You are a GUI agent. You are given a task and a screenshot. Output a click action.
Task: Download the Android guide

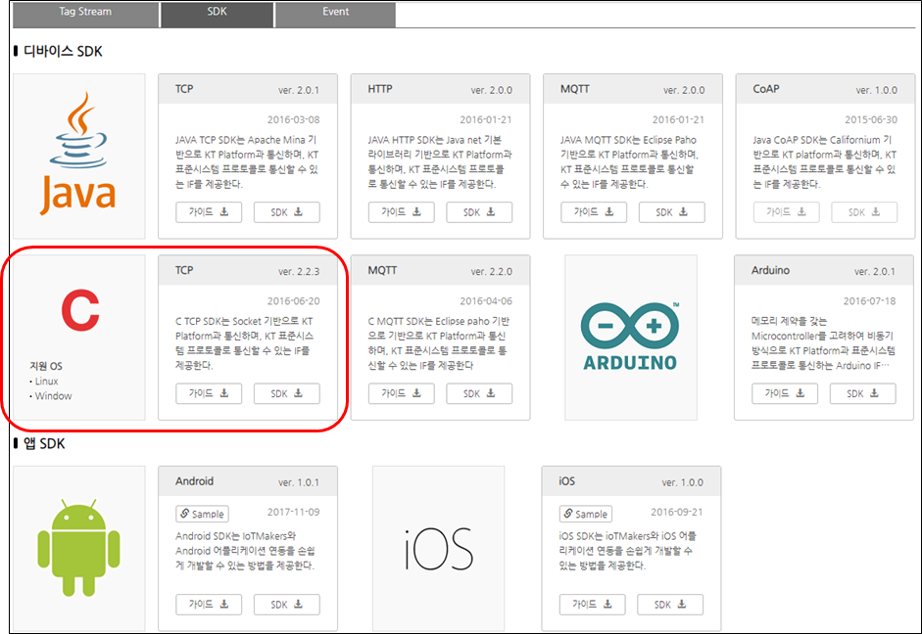[208, 604]
